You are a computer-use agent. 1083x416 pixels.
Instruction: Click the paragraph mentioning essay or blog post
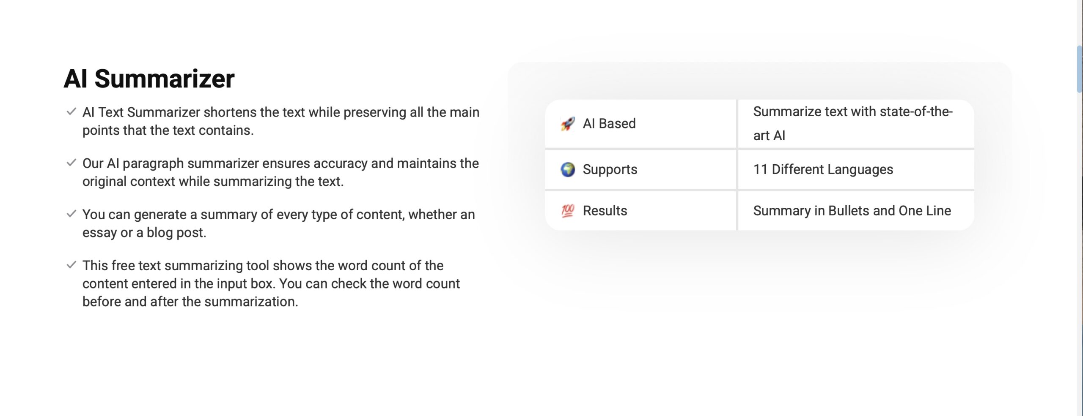(278, 223)
